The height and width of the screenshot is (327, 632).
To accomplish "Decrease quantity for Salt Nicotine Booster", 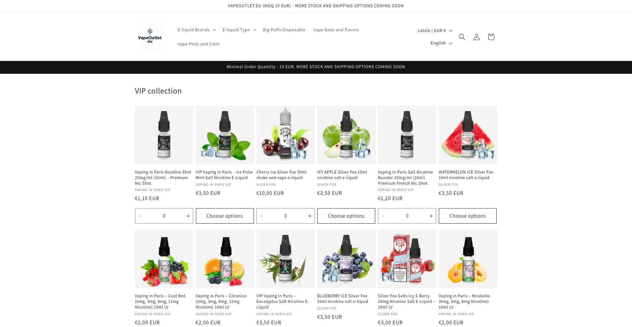I will [383, 216].
